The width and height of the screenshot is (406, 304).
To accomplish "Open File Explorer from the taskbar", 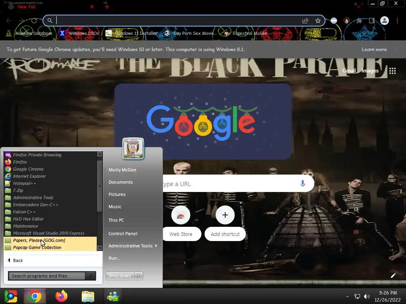I will (x=88, y=296).
